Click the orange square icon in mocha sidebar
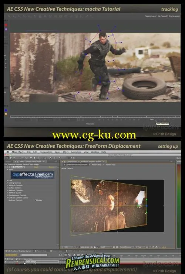Viewport: 185px width, 274px height. coord(6,114)
